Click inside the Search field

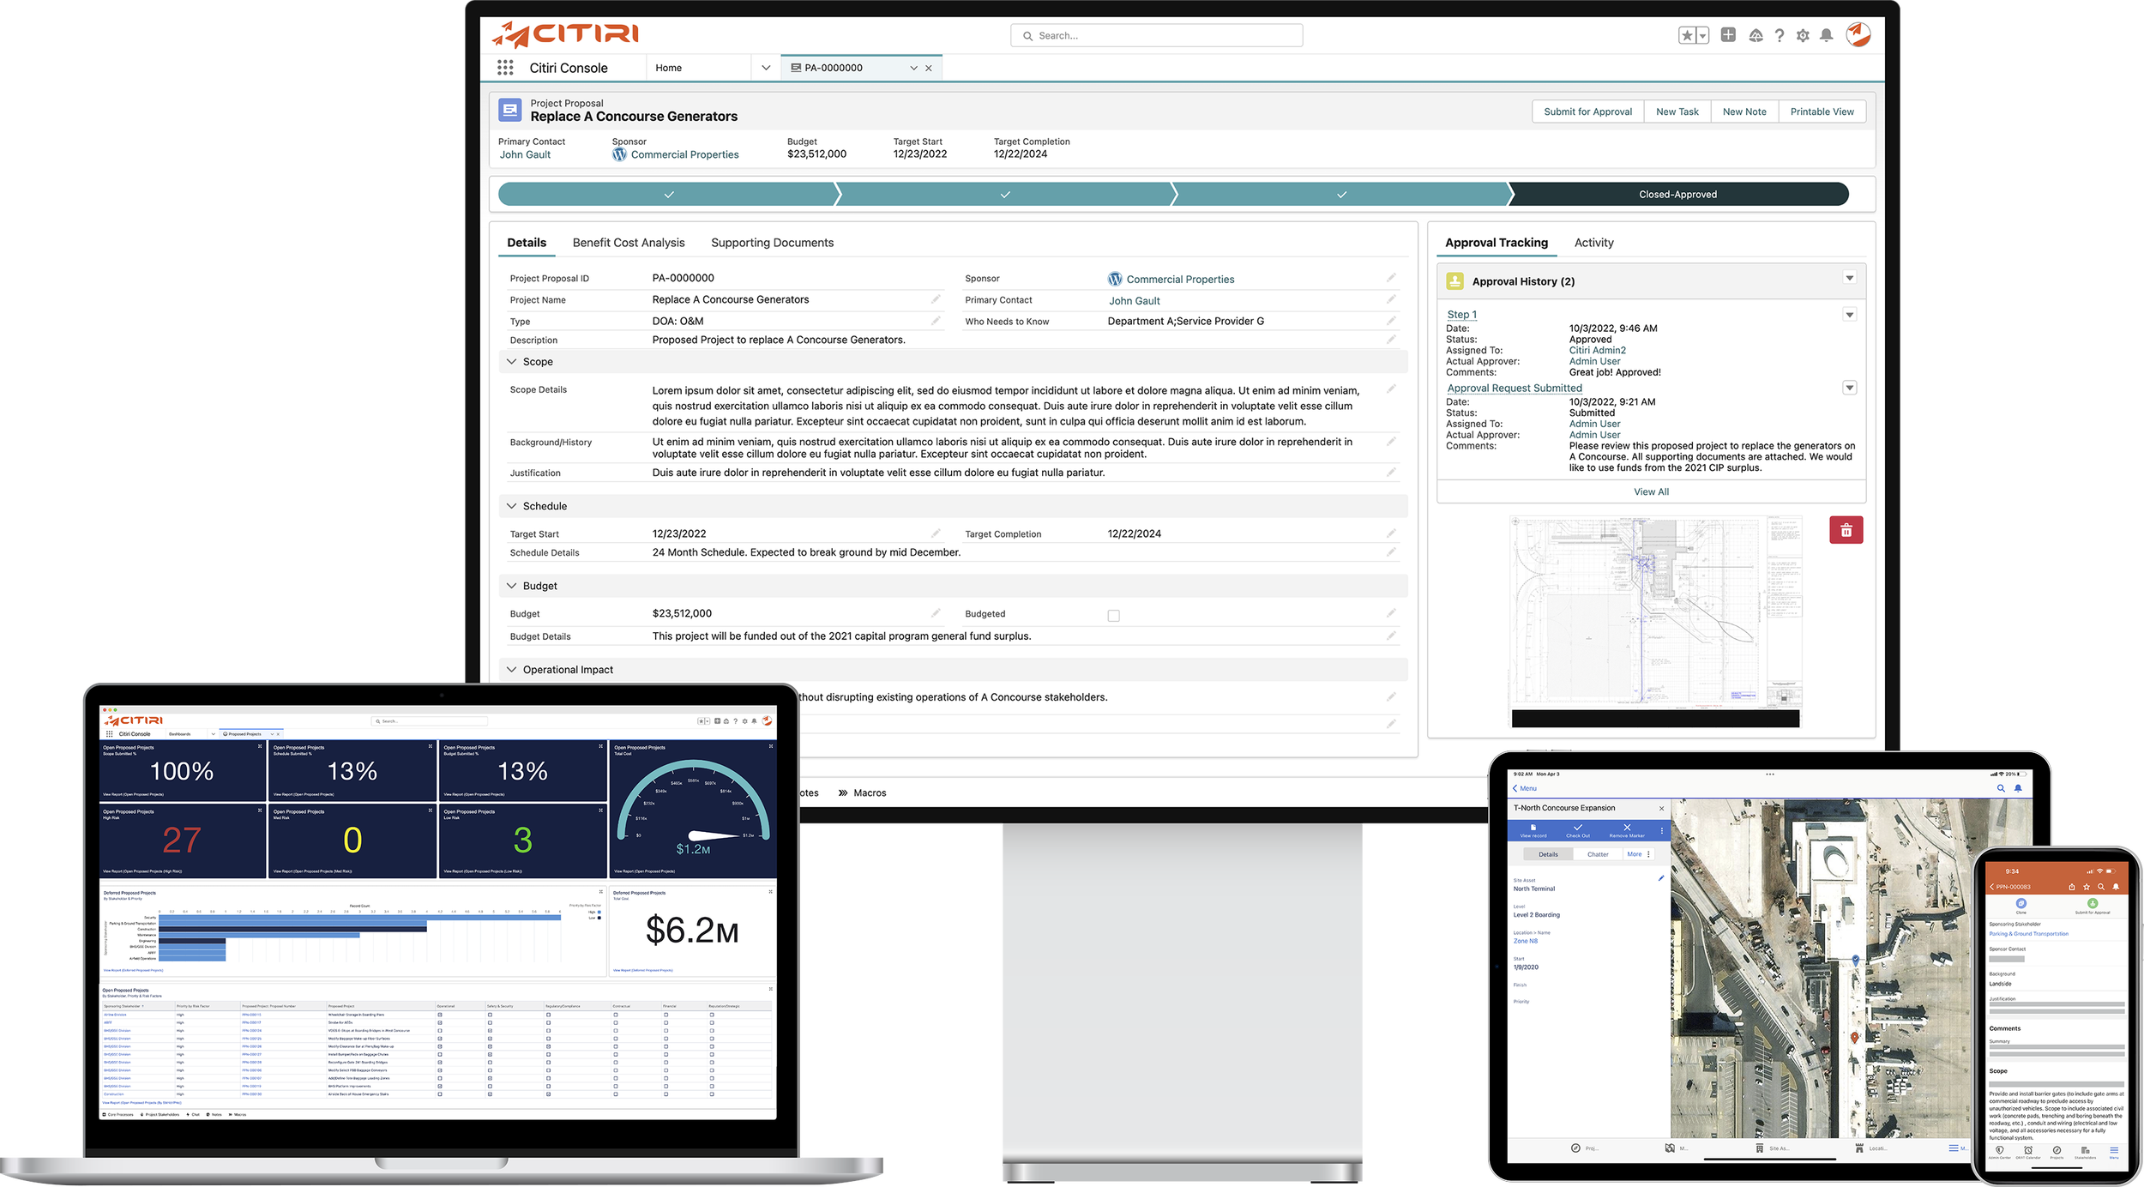pos(1158,35)
